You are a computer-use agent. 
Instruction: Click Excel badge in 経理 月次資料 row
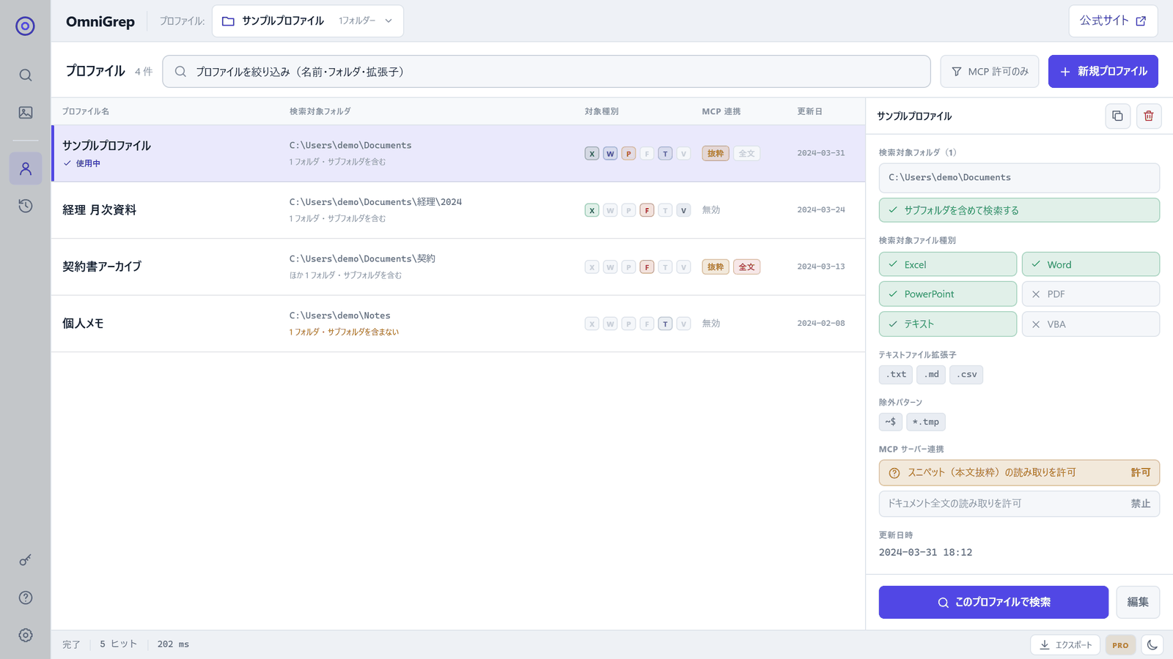[x=592, y=210]
